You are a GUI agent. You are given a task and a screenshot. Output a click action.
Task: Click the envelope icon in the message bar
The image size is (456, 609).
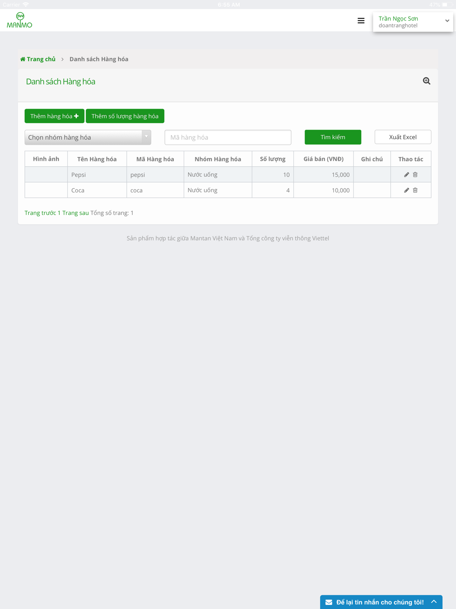tap(329, 602)
